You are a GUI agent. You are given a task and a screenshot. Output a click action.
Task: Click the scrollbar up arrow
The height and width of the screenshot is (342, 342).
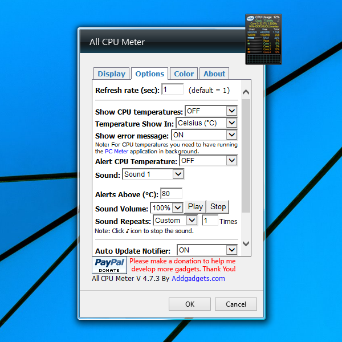(246, 92)
